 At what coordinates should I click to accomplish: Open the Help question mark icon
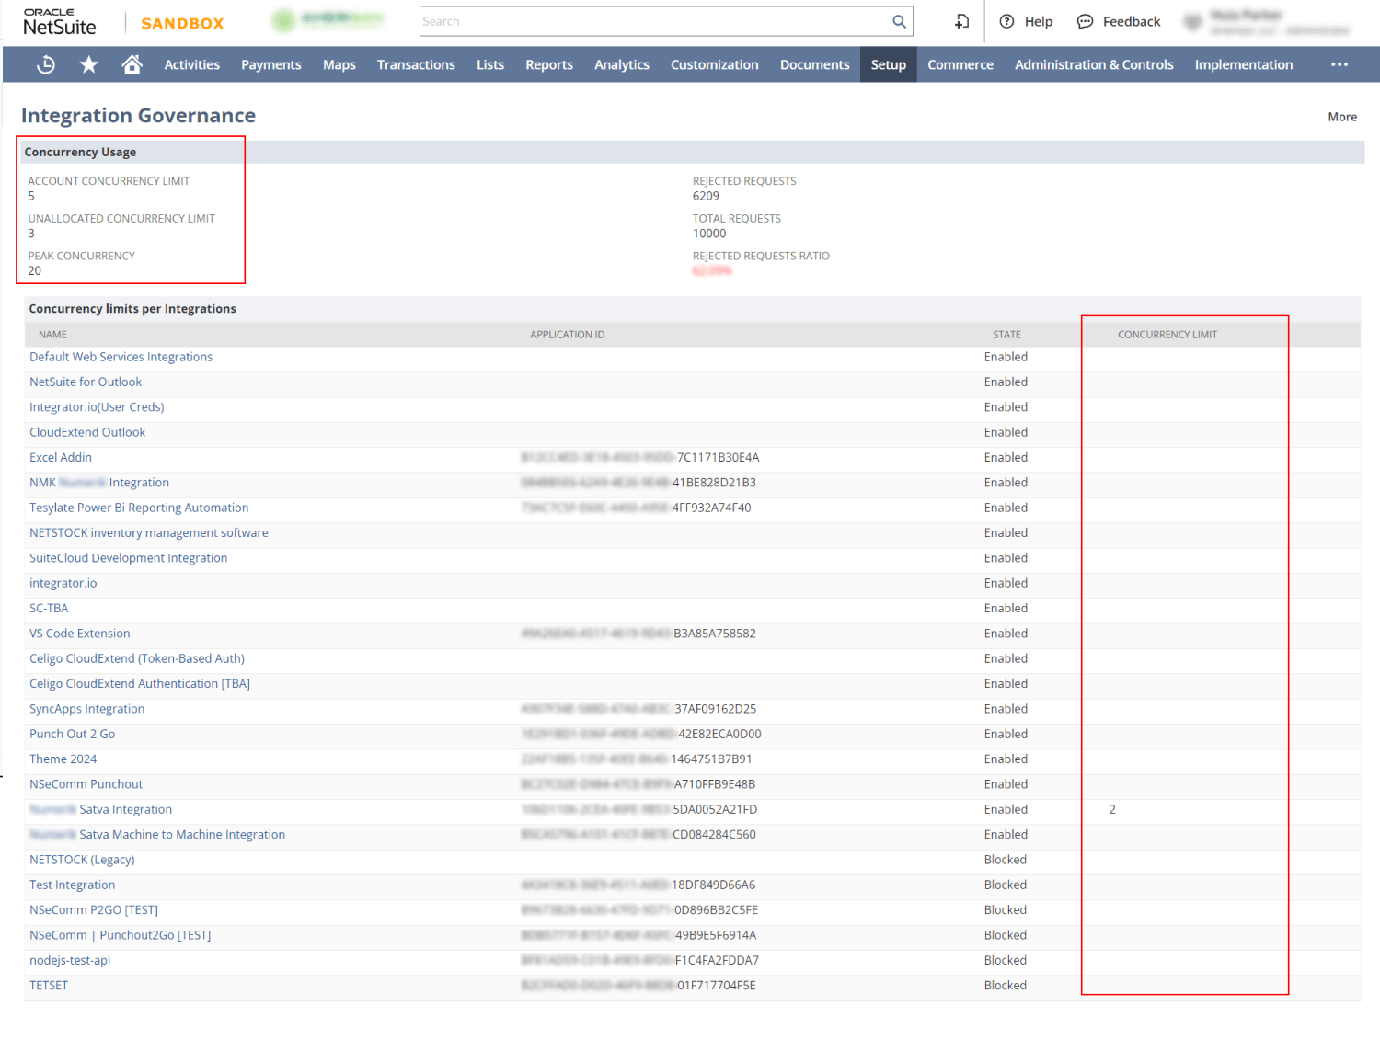1006,21
